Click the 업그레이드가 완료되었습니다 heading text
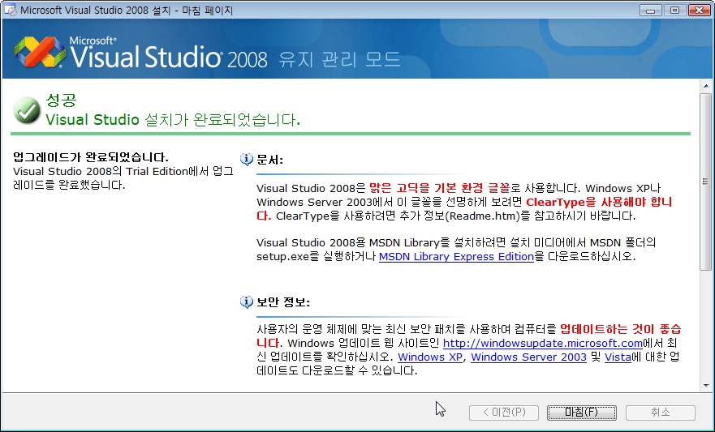This screenshot has height=432, width=715. pos(91,157)
